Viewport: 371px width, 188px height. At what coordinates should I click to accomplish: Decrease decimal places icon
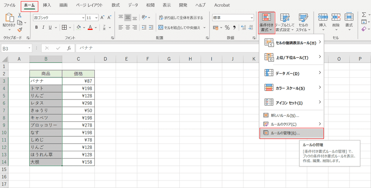tap(251, 27)
